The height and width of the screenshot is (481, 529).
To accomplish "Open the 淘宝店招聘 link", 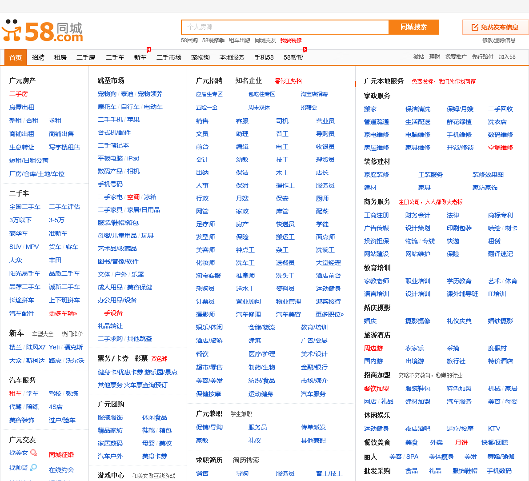I will coord(314,94).
